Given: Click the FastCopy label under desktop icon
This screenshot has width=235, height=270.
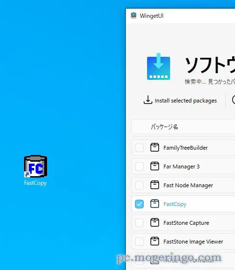Looking at the screenshot, I should click(36, 183).
